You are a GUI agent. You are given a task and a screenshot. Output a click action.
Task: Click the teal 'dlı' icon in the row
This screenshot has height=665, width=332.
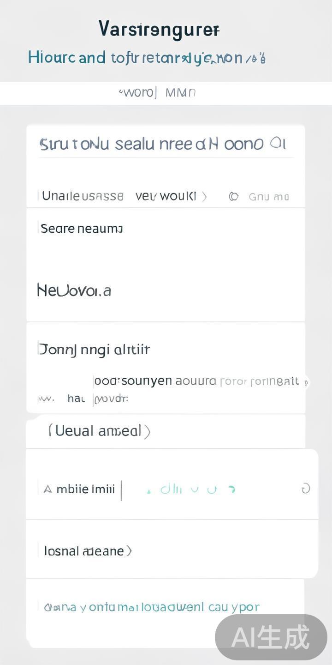(x=171, y=489)
